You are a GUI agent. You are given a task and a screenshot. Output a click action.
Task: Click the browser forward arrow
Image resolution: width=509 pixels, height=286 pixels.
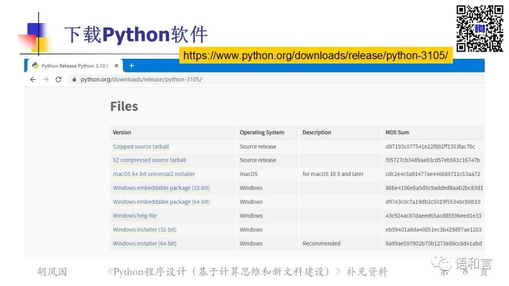coord(46,79)
